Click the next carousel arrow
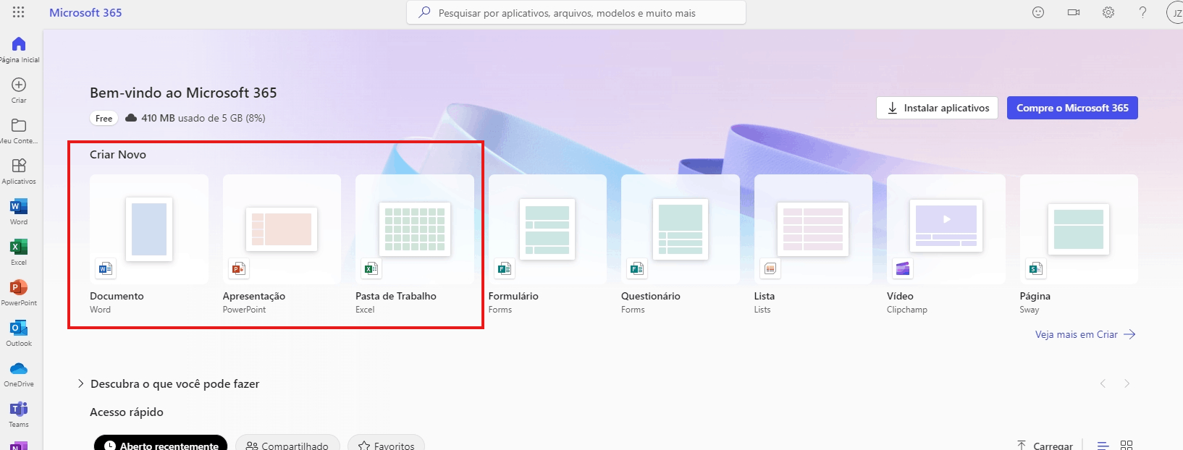Image resolution: width=1183 pixels, height=450 pixels. point(1127,383)
